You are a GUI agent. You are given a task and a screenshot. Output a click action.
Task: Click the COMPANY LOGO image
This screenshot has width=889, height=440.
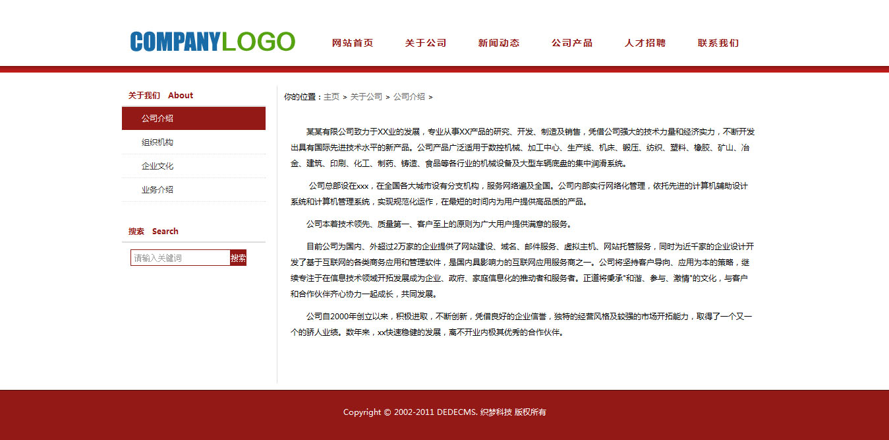pyautogui.click(x=212, y=42)
